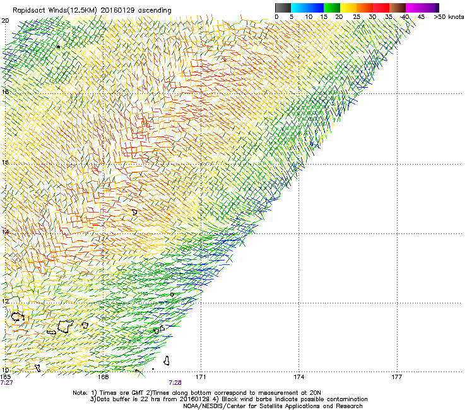467x410 pixels.
Task: Click the red 30-35 knots color segment
Action: [381, 8]
